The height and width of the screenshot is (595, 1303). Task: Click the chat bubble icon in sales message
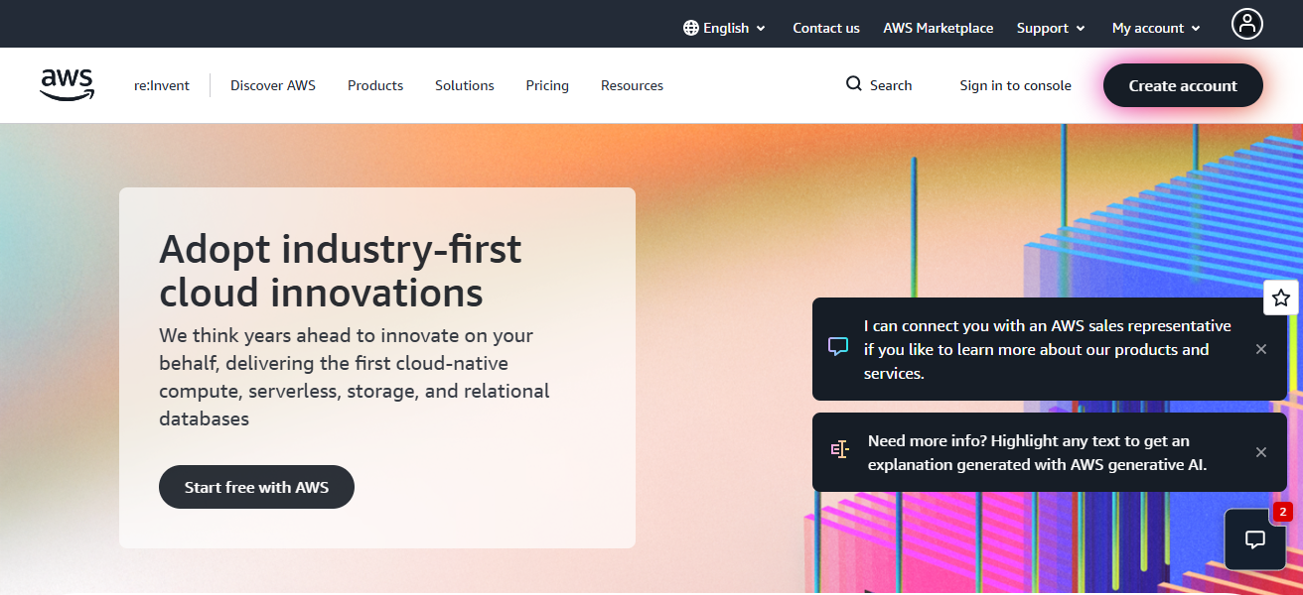[x=838, y=347]
